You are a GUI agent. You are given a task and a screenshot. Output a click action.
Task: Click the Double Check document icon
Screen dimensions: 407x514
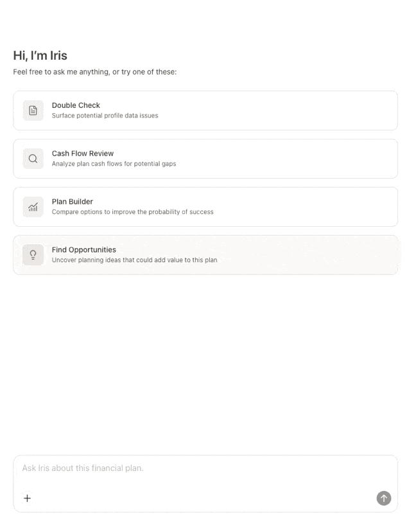pyautogui.click(x=33, y=111)
